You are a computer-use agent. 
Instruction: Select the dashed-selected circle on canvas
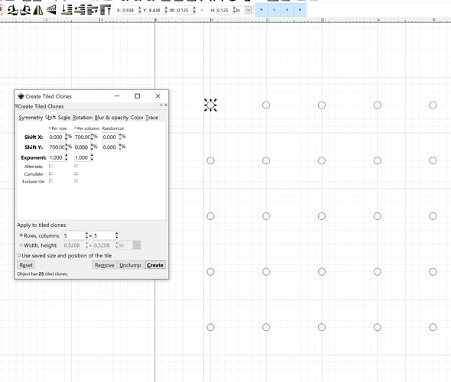click(210, 105)
